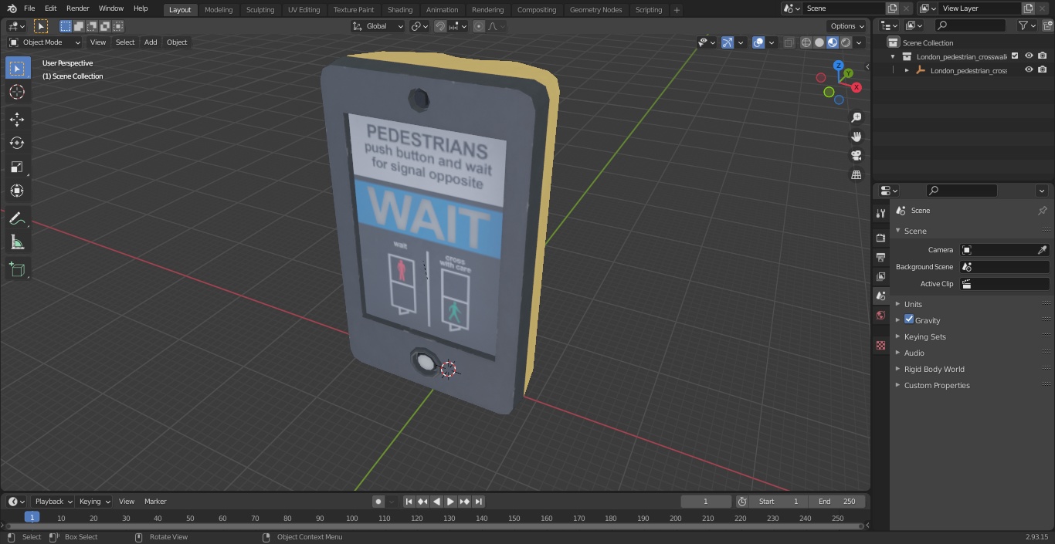The image size is (1055, 544).
Task: Choose the Add Cube tool
Action: pos(17,270)
